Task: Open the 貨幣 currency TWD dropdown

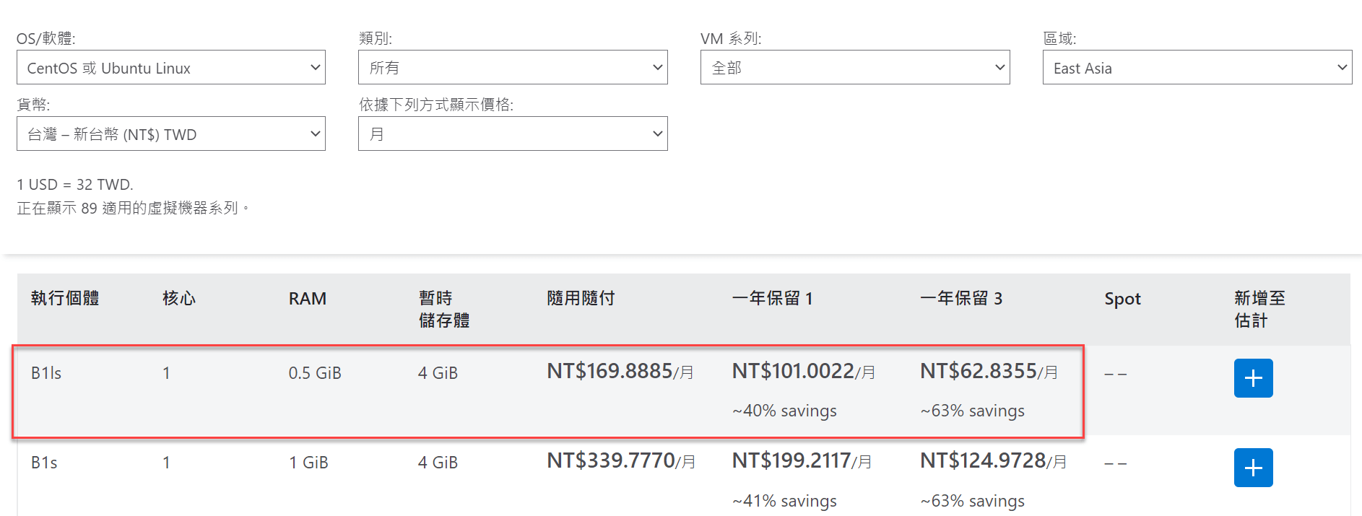Action: pos(171,134)
